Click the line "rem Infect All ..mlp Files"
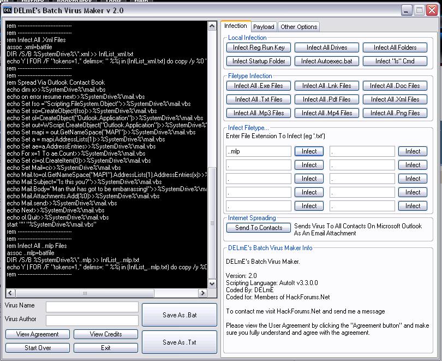This screenshot has height=361, width=442. [37, 246]
